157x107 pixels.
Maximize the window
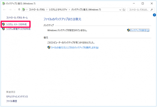click(x=143, y=3)
